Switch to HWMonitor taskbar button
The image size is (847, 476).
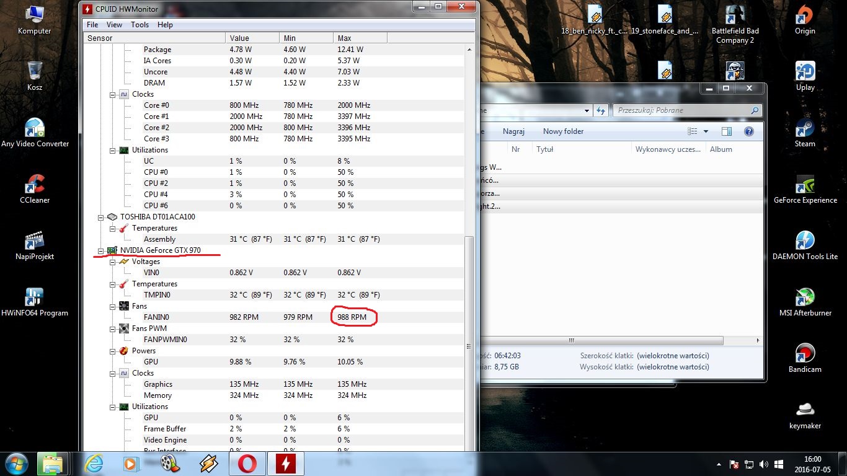point(285,464)
